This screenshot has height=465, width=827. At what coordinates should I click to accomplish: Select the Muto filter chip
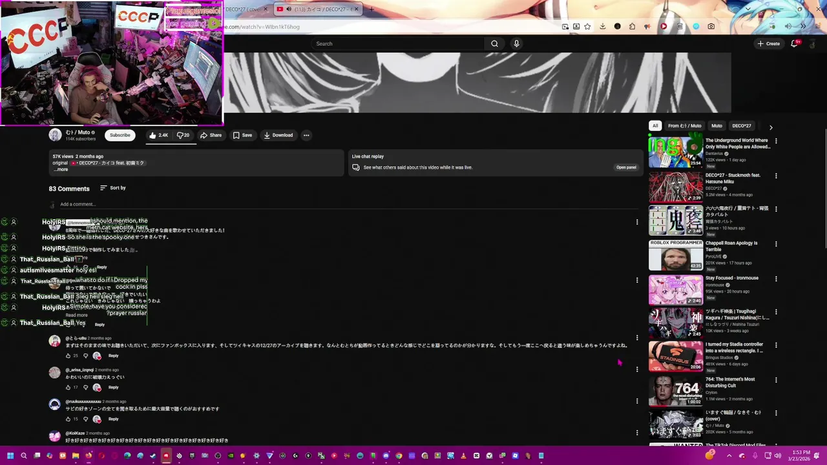pos(717,126)
